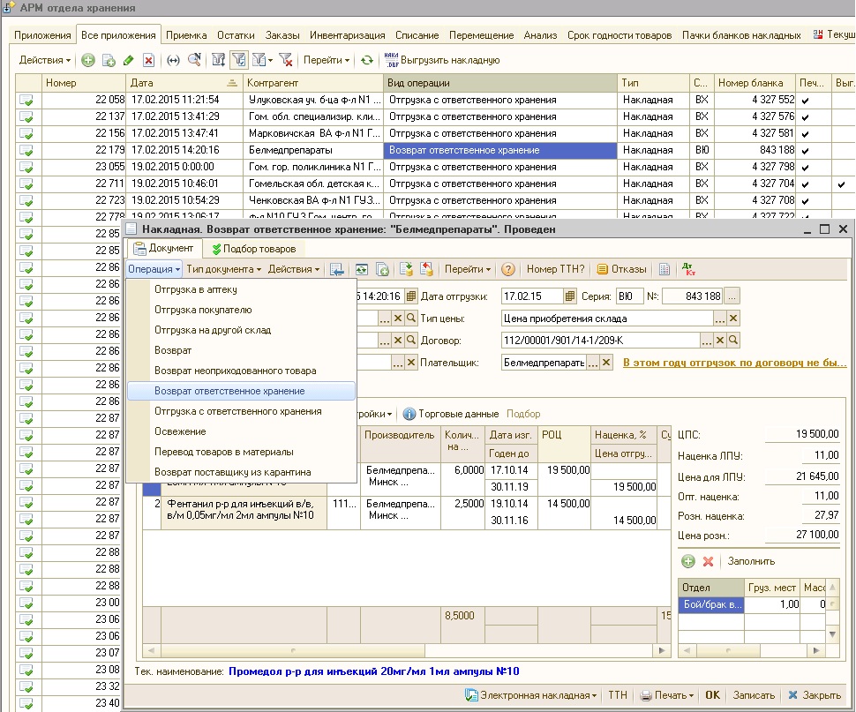Screen dimensions: 856x712
Task: Click the red X delete row icon near Заполнить
Action: click(708, 561)
